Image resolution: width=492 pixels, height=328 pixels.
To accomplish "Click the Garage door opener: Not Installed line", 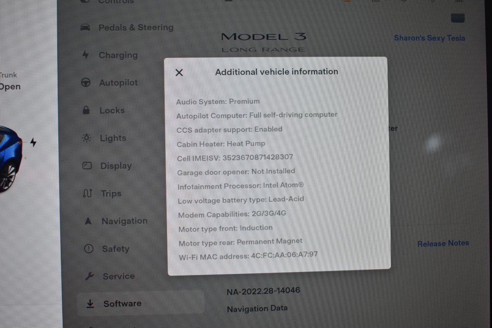I will [x=236, y=172].
